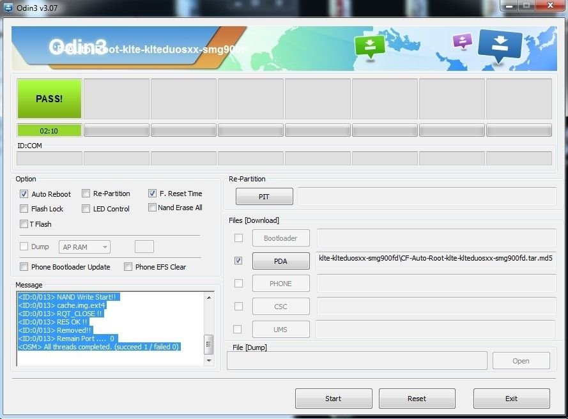This screenshot has height=419, width=568.
Task: Click the 'NAND Write Start!!' log line
Action: (x=68, y=297)
